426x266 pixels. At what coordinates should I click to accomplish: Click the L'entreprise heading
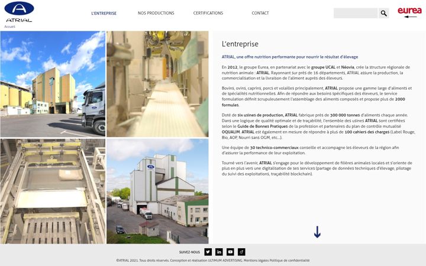point(240,44)
